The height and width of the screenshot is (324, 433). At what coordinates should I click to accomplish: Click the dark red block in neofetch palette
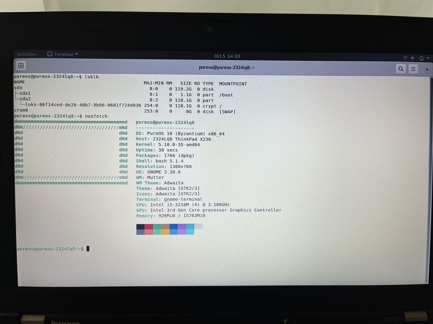[149, 226]
